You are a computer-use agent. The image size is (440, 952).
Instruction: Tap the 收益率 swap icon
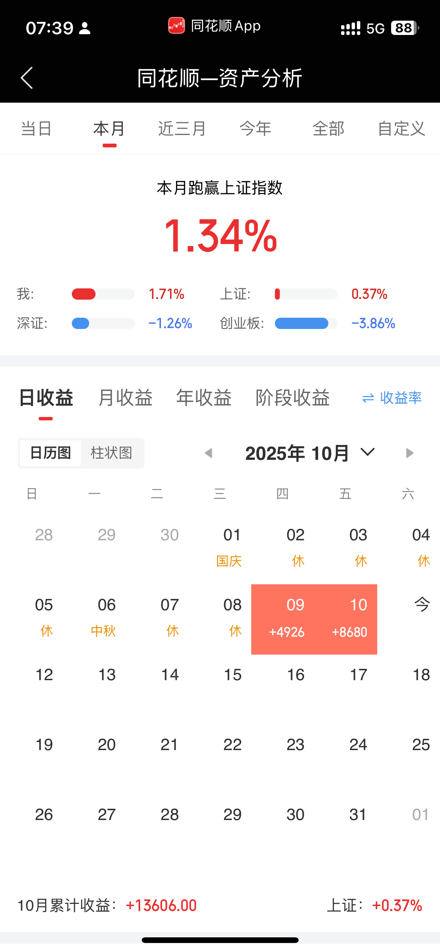point(368,398)
